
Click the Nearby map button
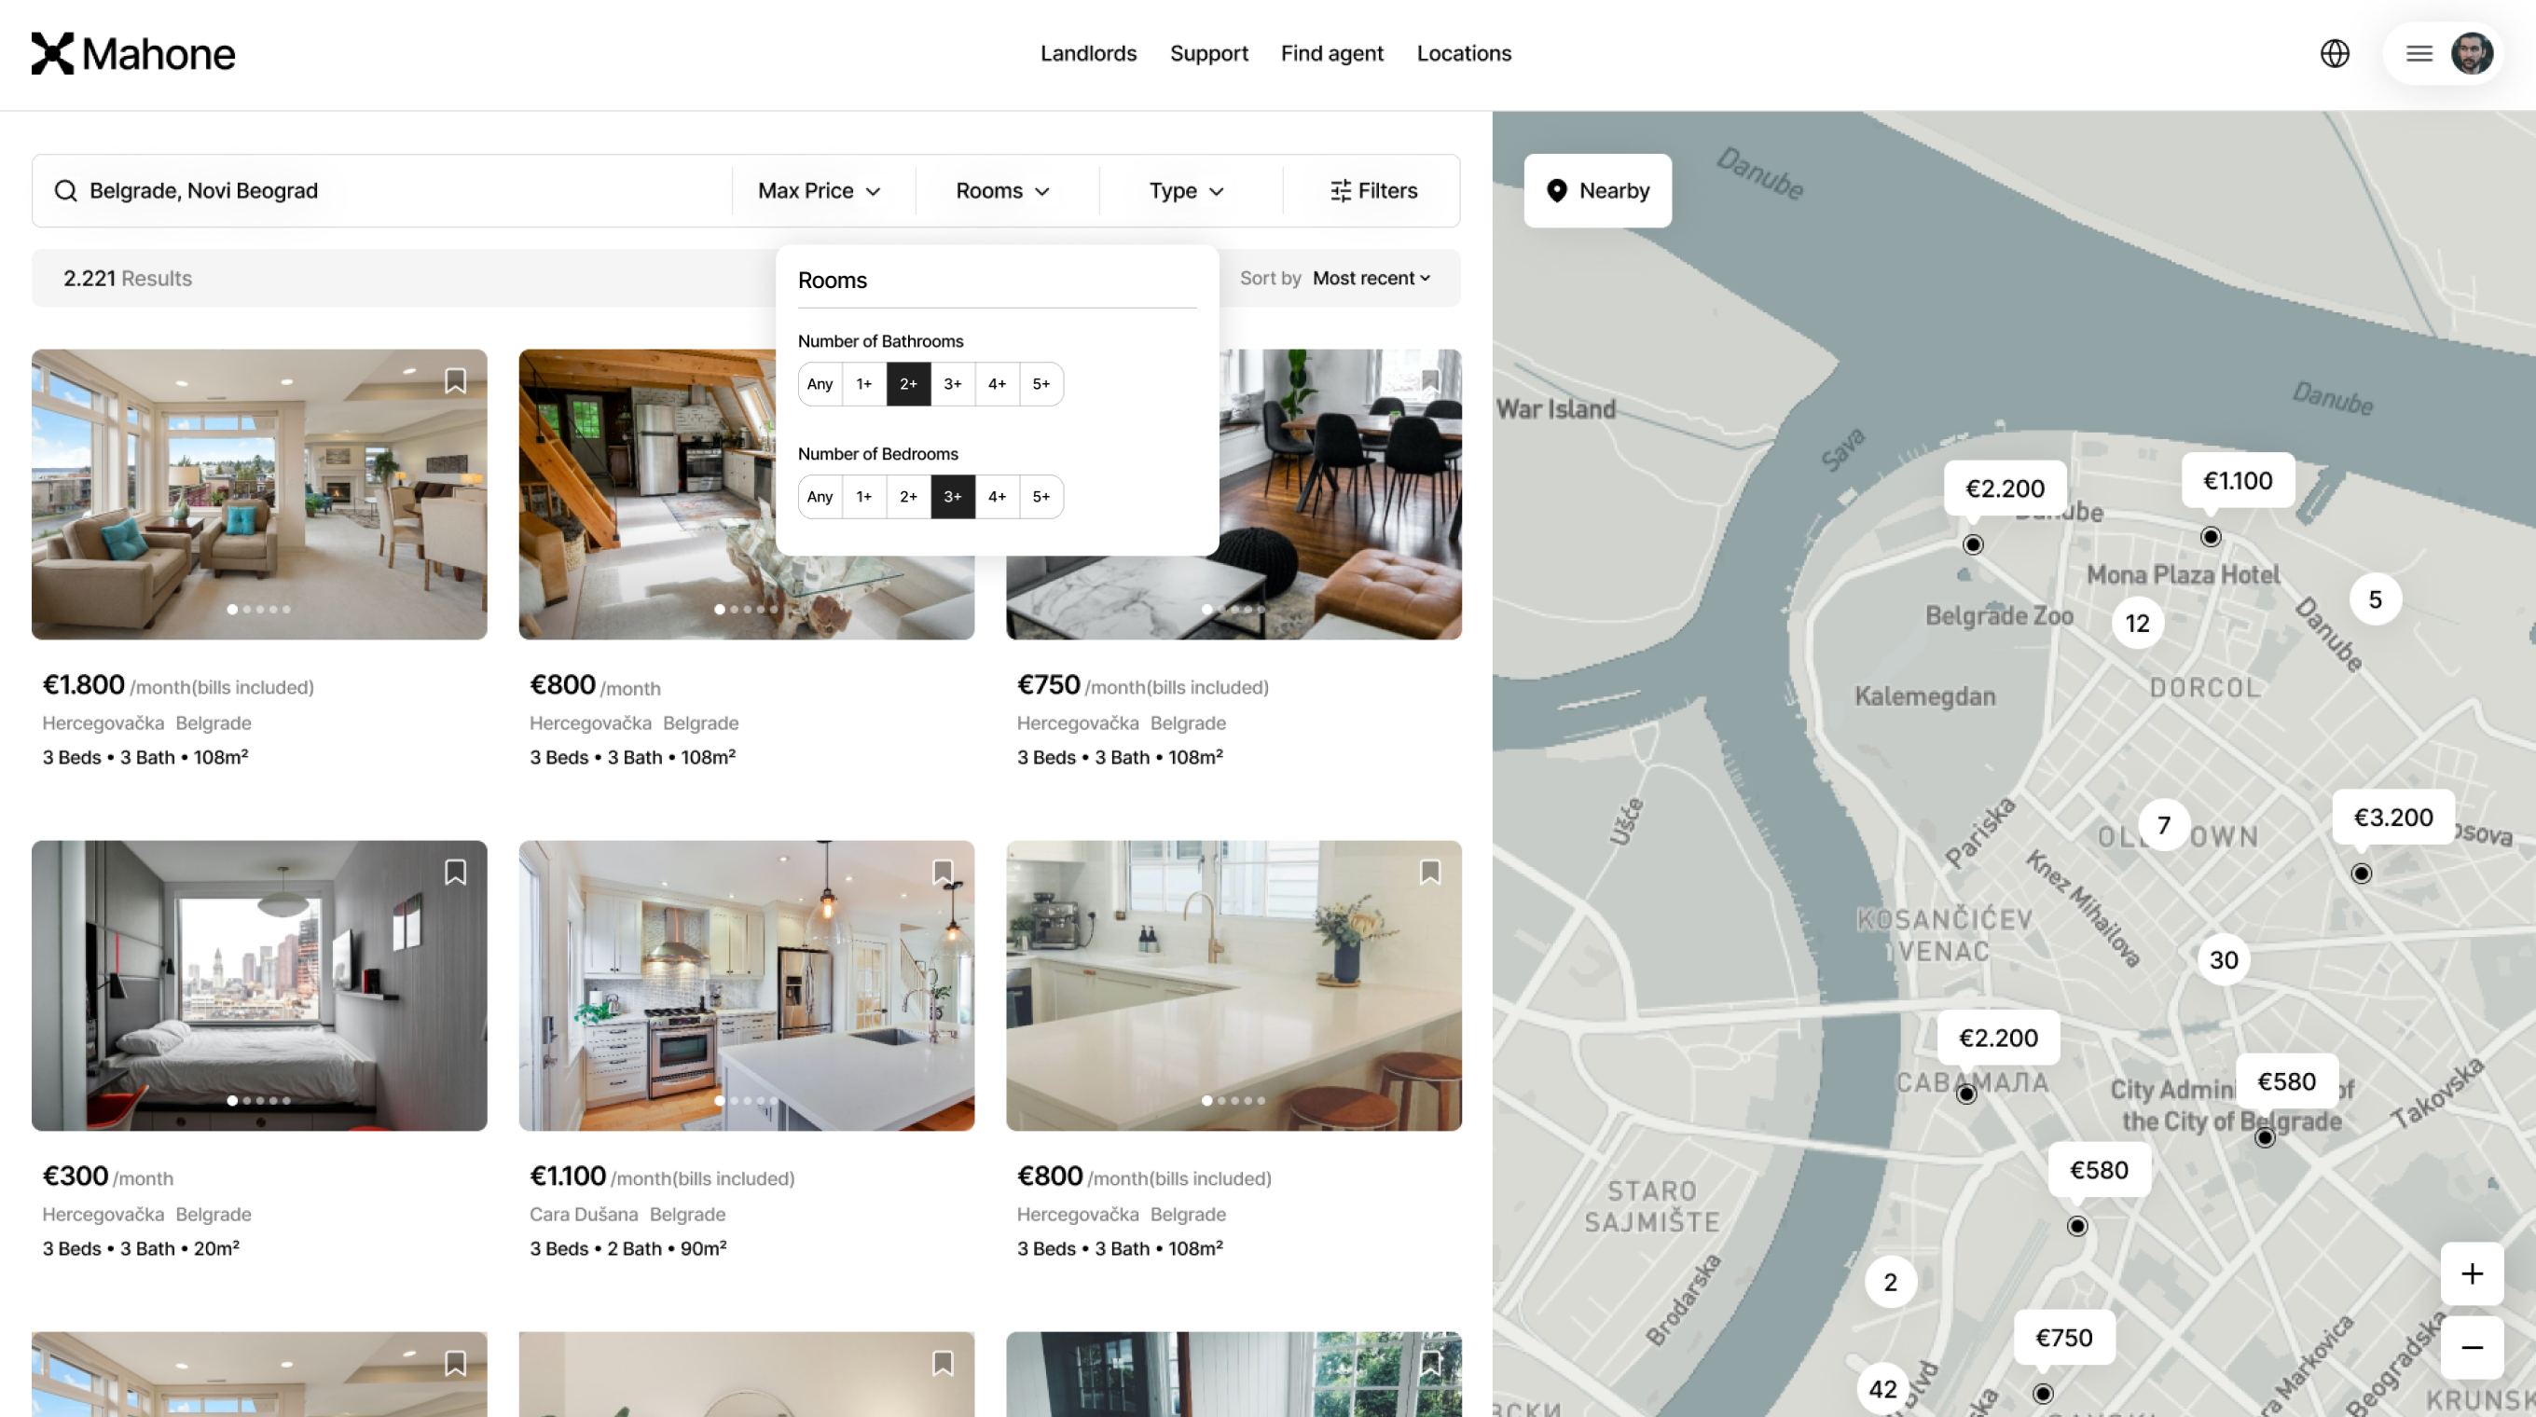point(1597,191)
